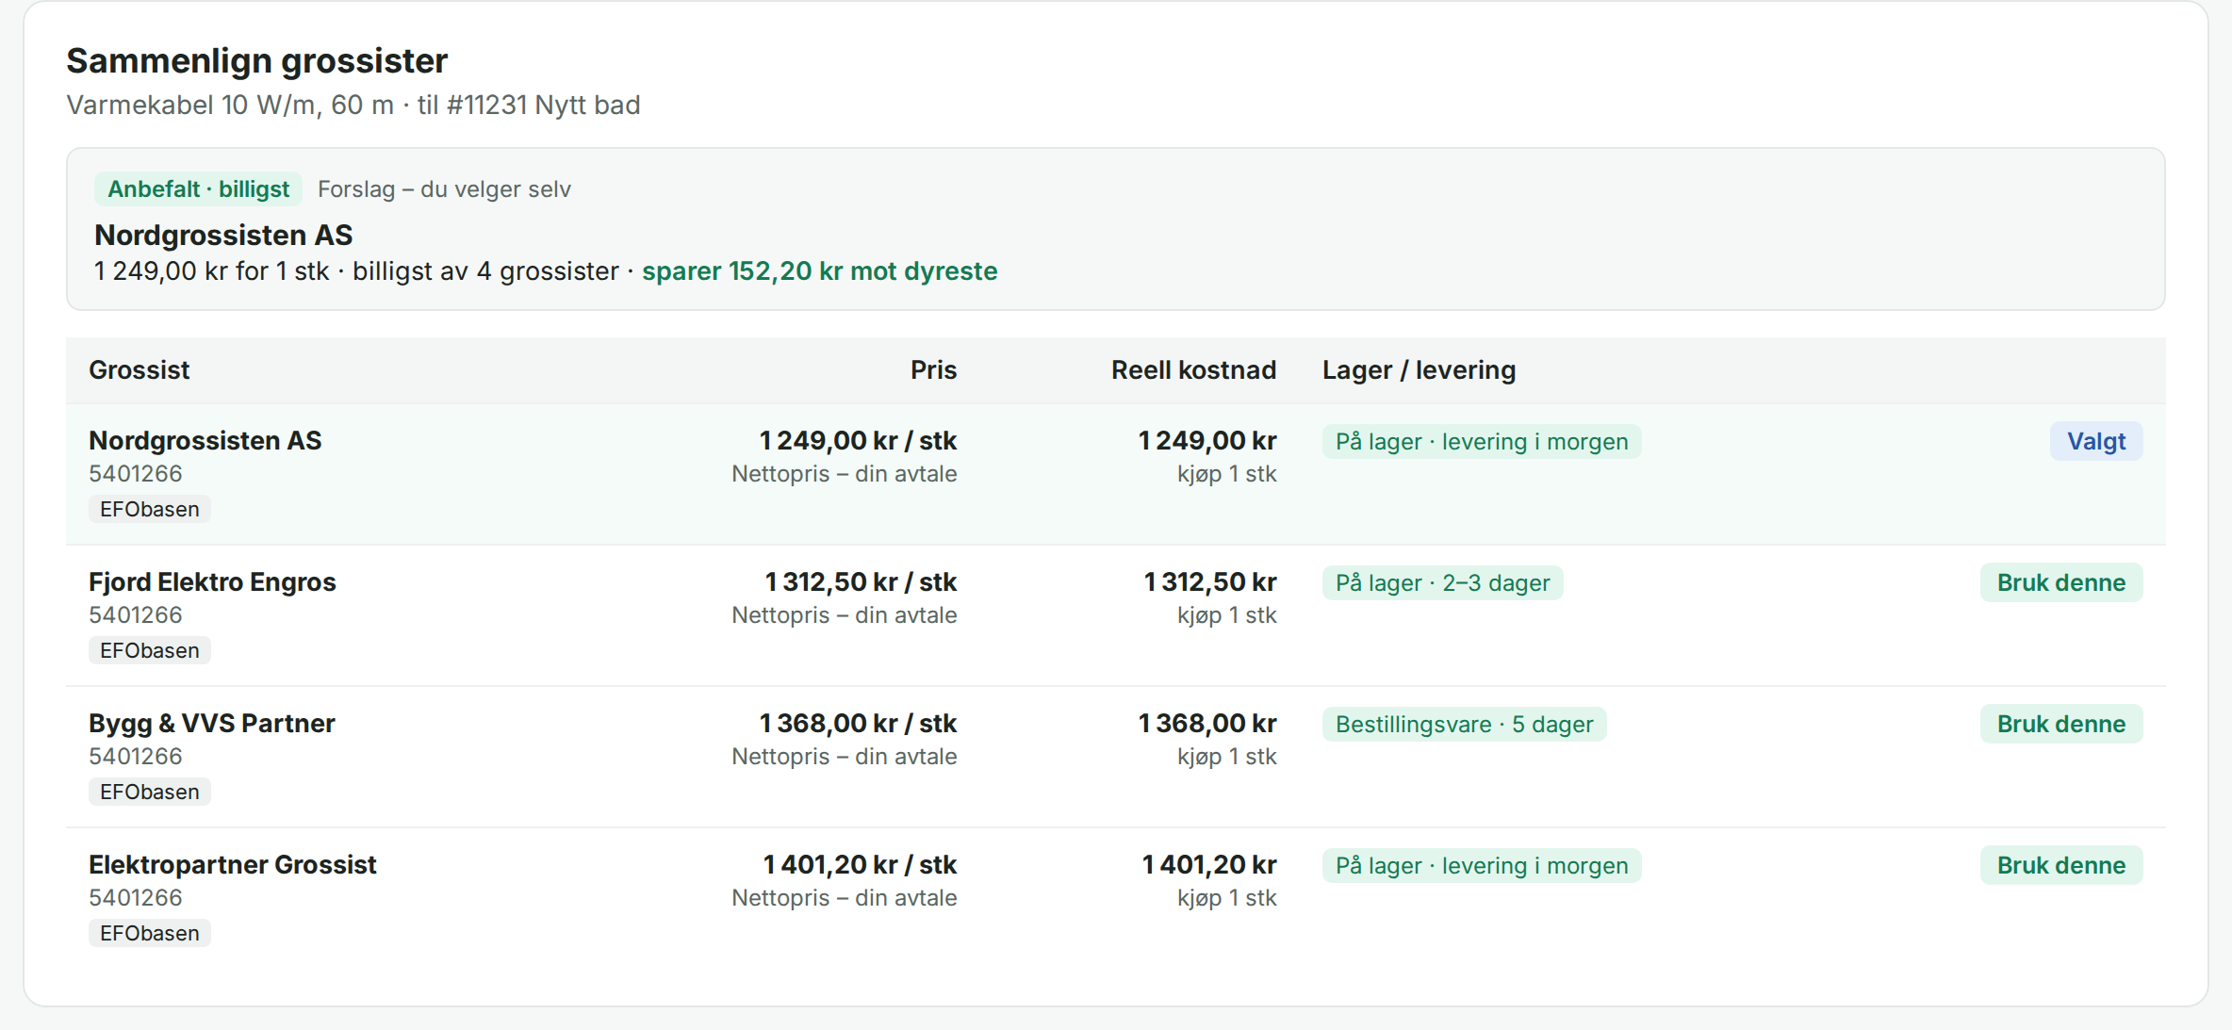Screen dimensions: 2232x1030
Task: Click the EFObasen tag under Elektropartner Grossist
Action: [150, 933]
